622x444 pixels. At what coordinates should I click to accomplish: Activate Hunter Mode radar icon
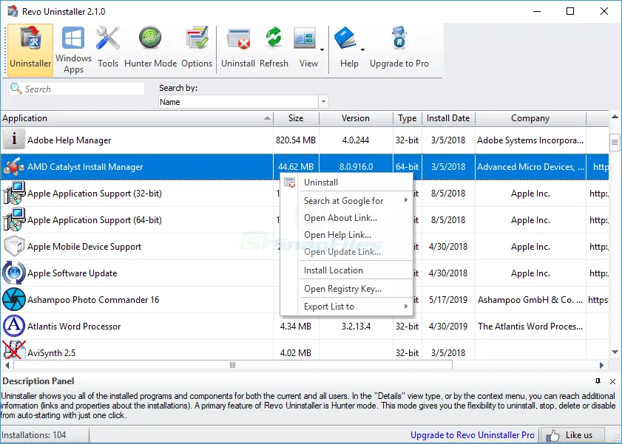point(150,38)
